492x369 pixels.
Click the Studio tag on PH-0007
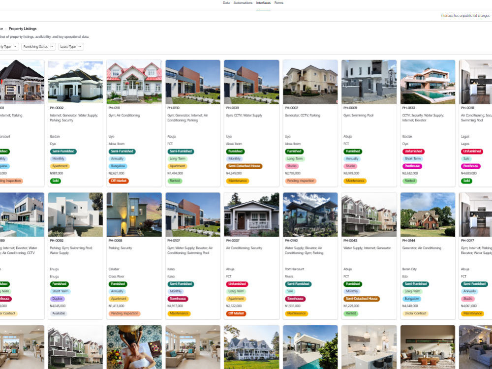coord(292,166)
